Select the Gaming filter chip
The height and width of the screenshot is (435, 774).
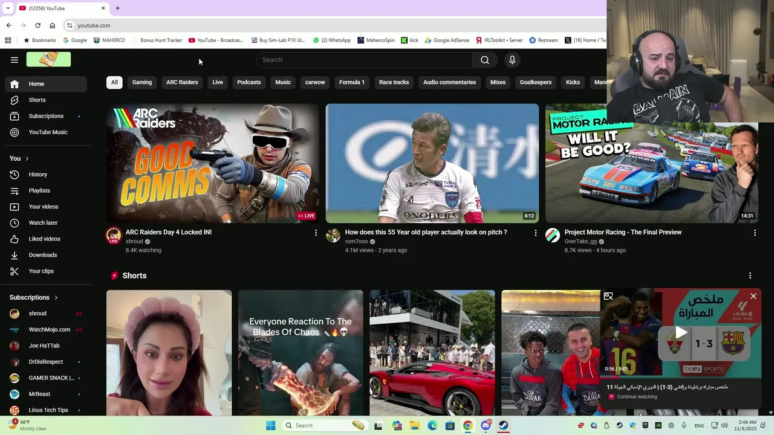coord(142,82)
